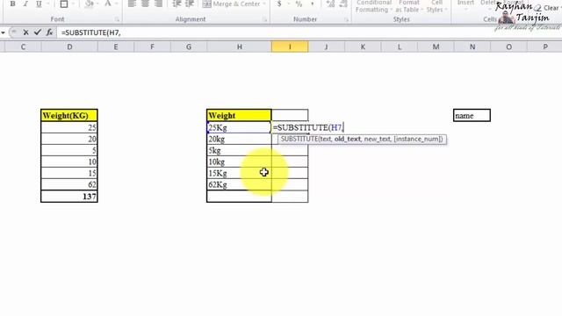Select column H header

tap(239, 47)
